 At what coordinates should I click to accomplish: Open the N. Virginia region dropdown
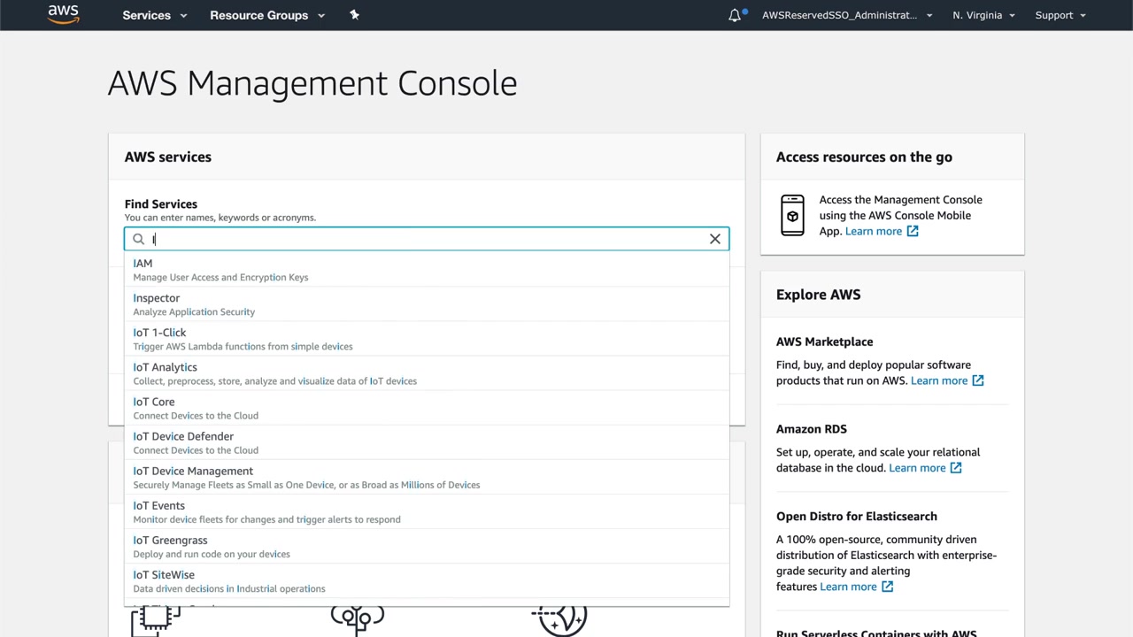point(983,15)
